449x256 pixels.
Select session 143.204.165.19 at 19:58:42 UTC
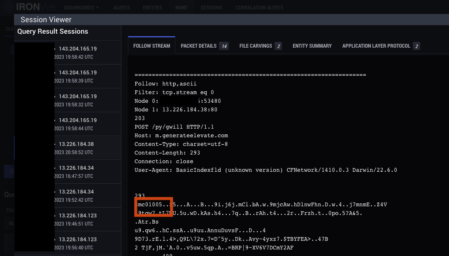point(67,52)
